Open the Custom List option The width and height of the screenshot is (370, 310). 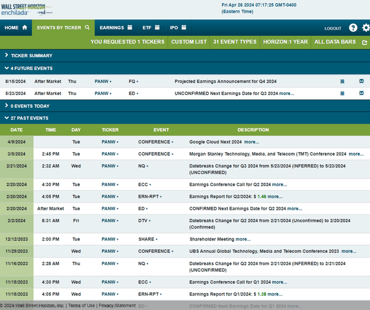pyautogui.click(x=189, y=42)
